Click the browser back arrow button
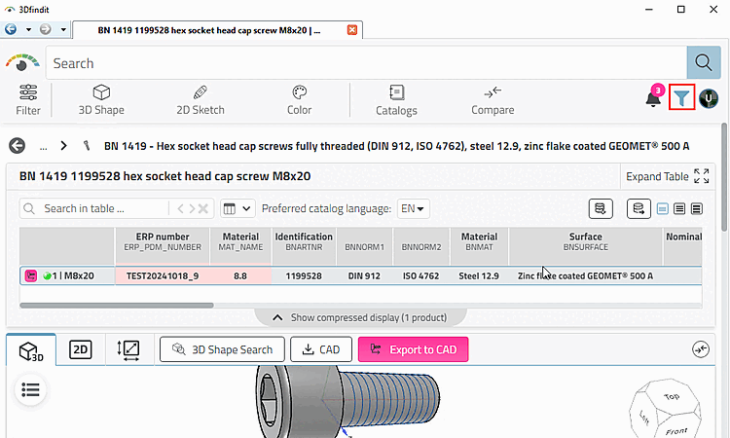Screen dimensions: 730x438 click(x=11, y=29)
